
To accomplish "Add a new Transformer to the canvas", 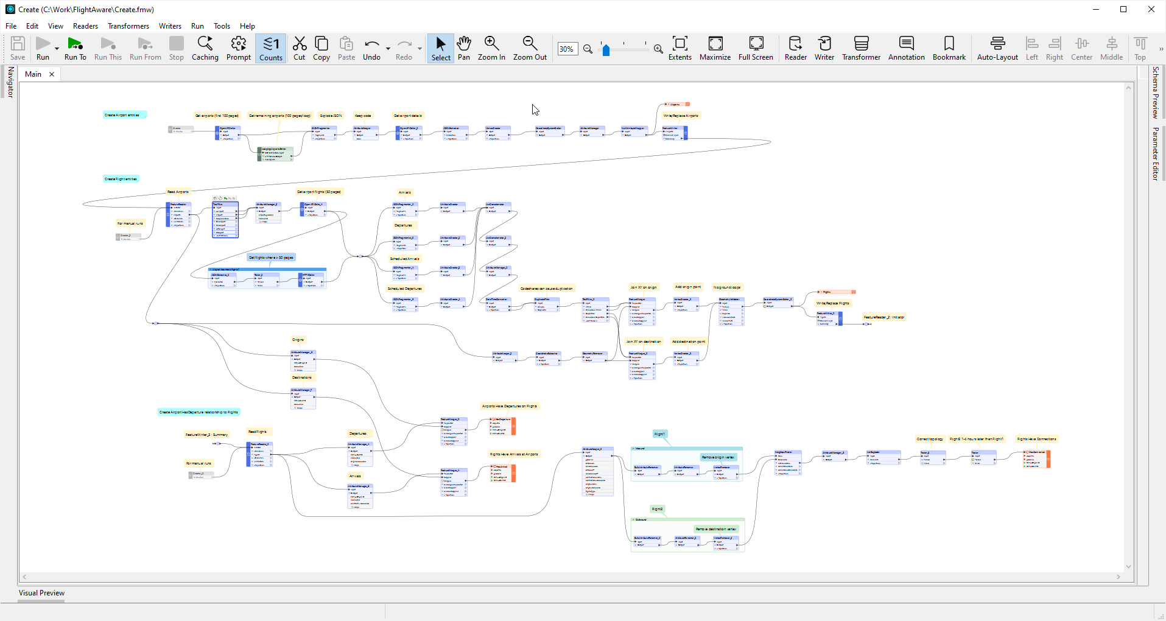I will [860, 48].
